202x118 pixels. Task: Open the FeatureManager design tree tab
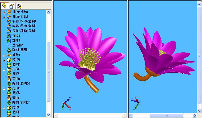pos(4,6)
